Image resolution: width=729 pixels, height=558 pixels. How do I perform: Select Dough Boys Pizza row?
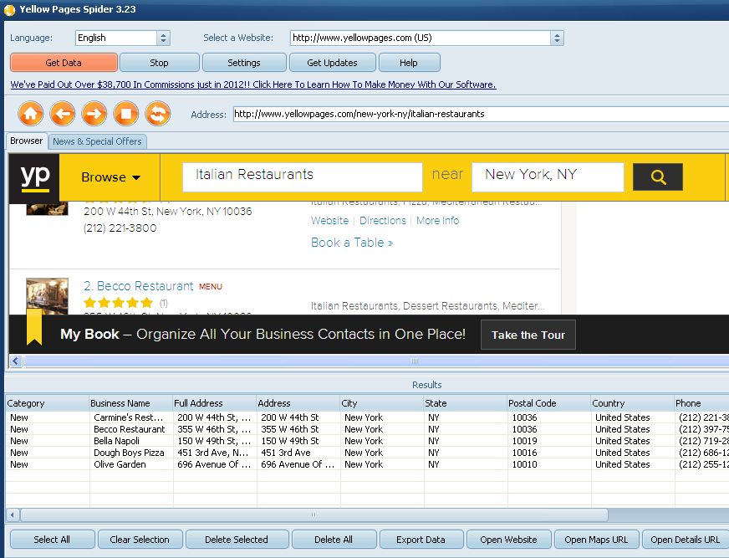click(367, 453)
